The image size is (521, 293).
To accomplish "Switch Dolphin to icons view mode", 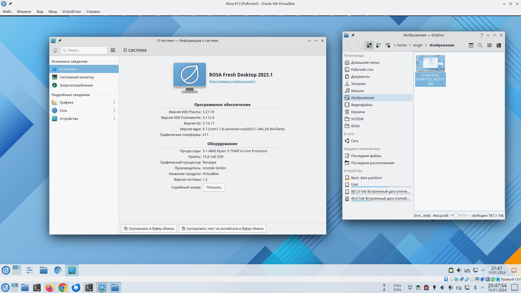I will pos(369,45).
